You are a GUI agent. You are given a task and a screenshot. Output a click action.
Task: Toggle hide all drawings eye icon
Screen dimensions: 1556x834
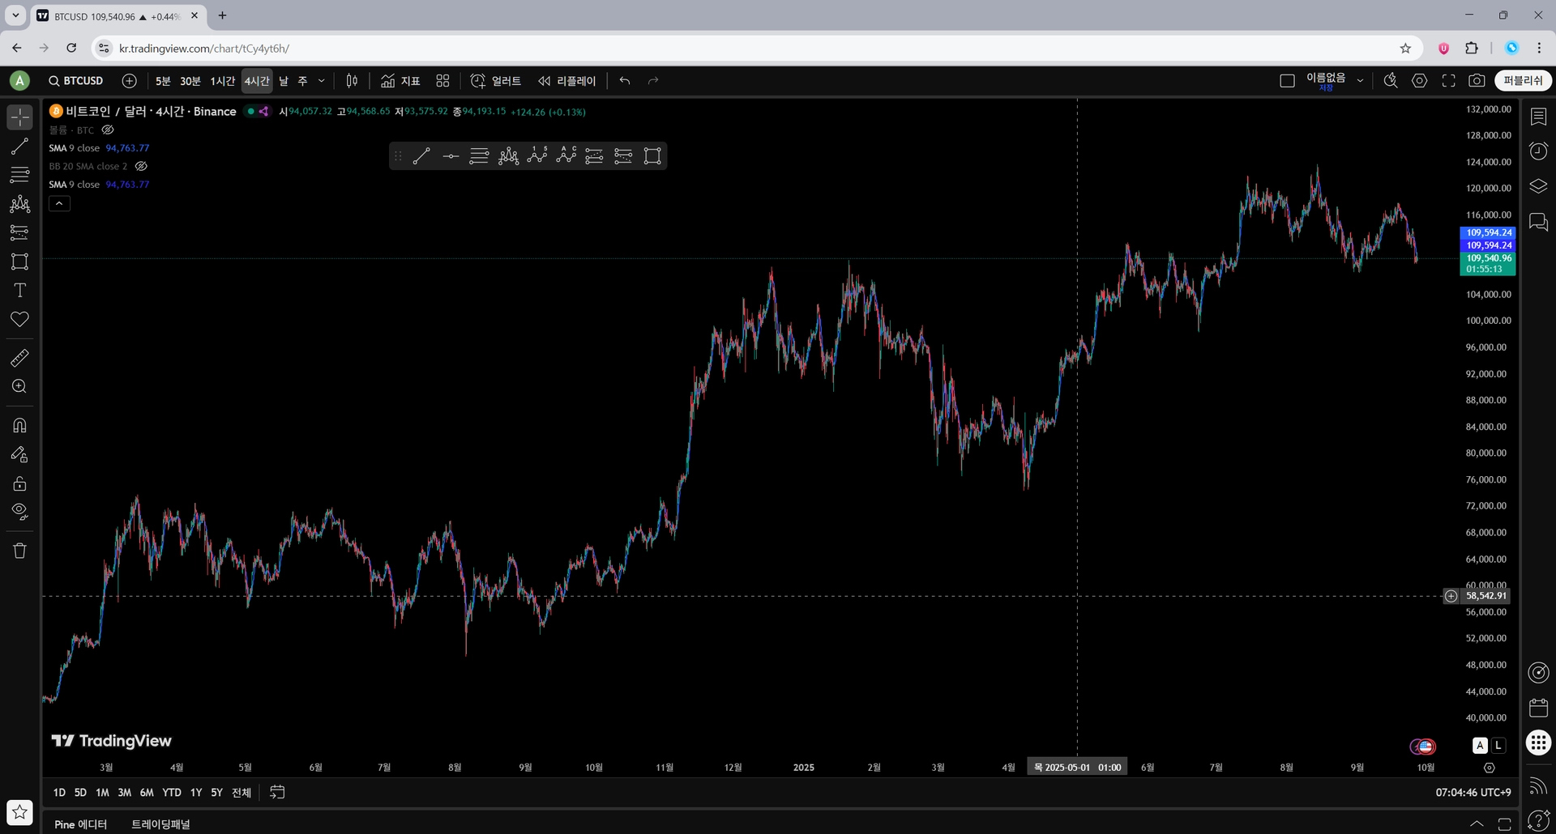19,512
